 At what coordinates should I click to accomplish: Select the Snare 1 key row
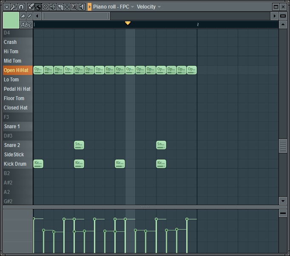pyautogui.click(x=18, y=127)
